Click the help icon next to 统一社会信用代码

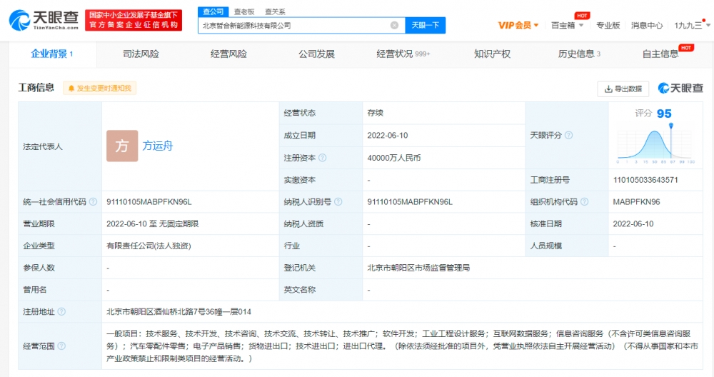(x=93, y=201)
